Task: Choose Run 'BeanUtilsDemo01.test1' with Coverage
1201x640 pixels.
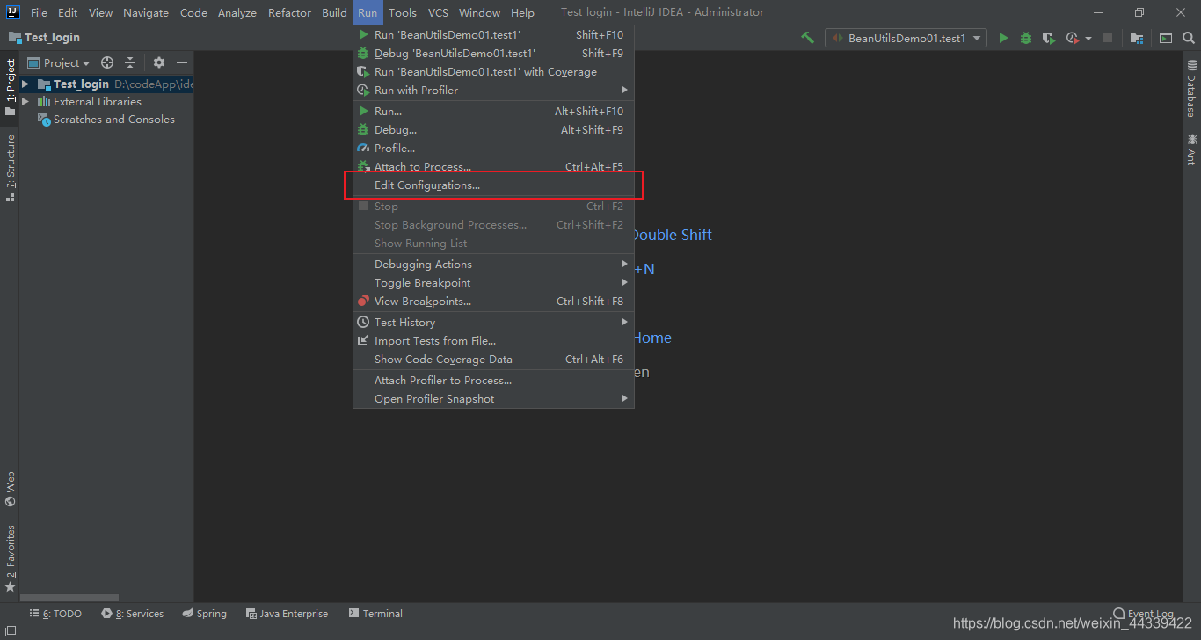Action: (x=493, y=72)
